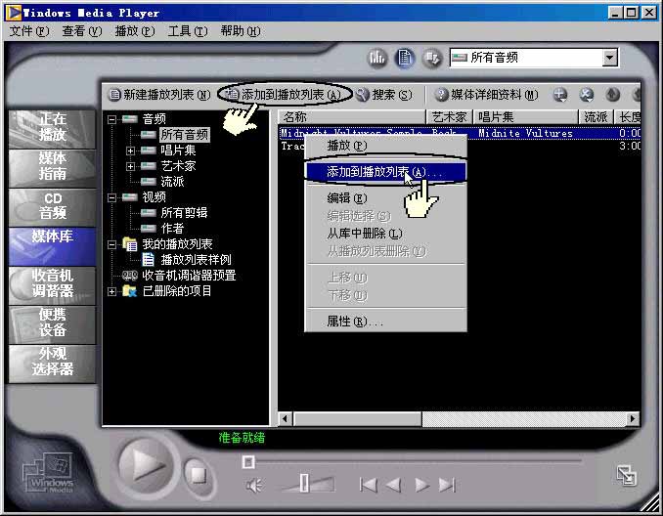
Task: Select 作者 under 视频
Action: click(172, 229)
